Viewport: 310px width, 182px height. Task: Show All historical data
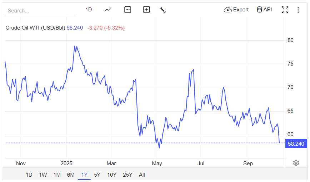click(x=142, y=175)
